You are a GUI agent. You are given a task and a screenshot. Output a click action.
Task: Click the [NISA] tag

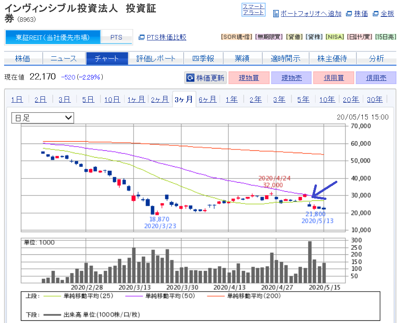point(335,37)
